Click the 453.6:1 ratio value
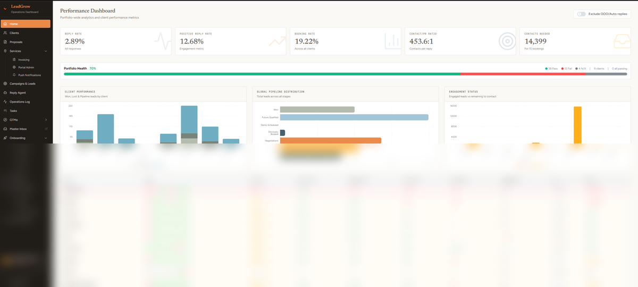 [422, 41]
